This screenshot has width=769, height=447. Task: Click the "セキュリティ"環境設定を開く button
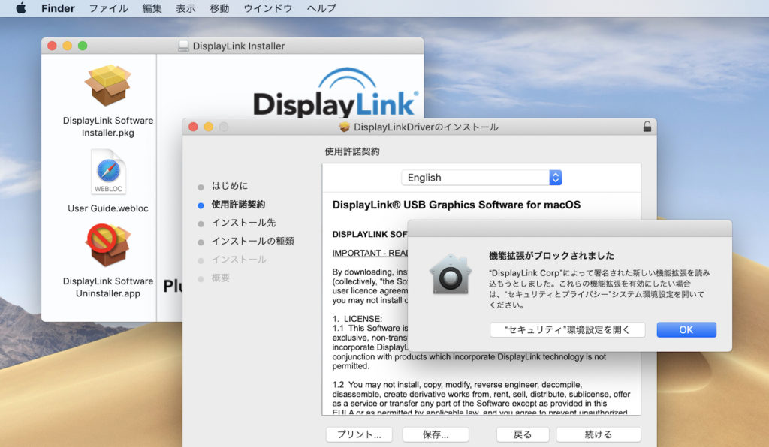coord(567,330)
